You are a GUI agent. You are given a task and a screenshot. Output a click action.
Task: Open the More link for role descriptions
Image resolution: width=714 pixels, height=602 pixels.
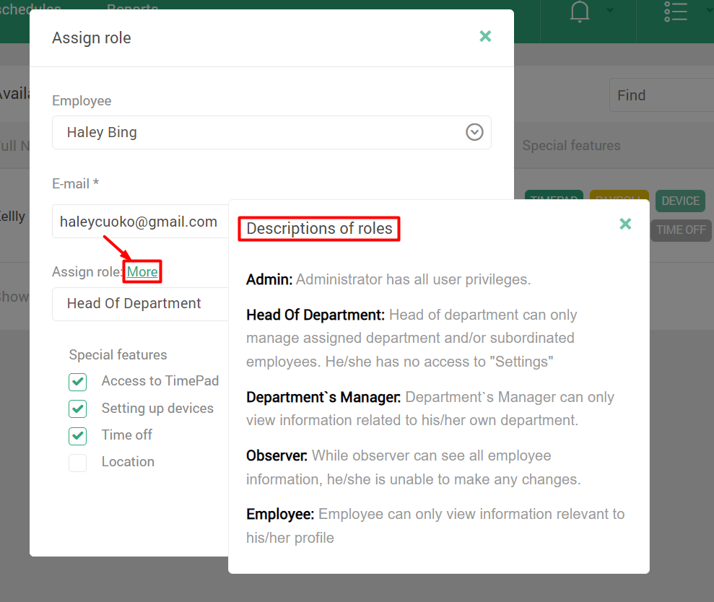(142, 272)
